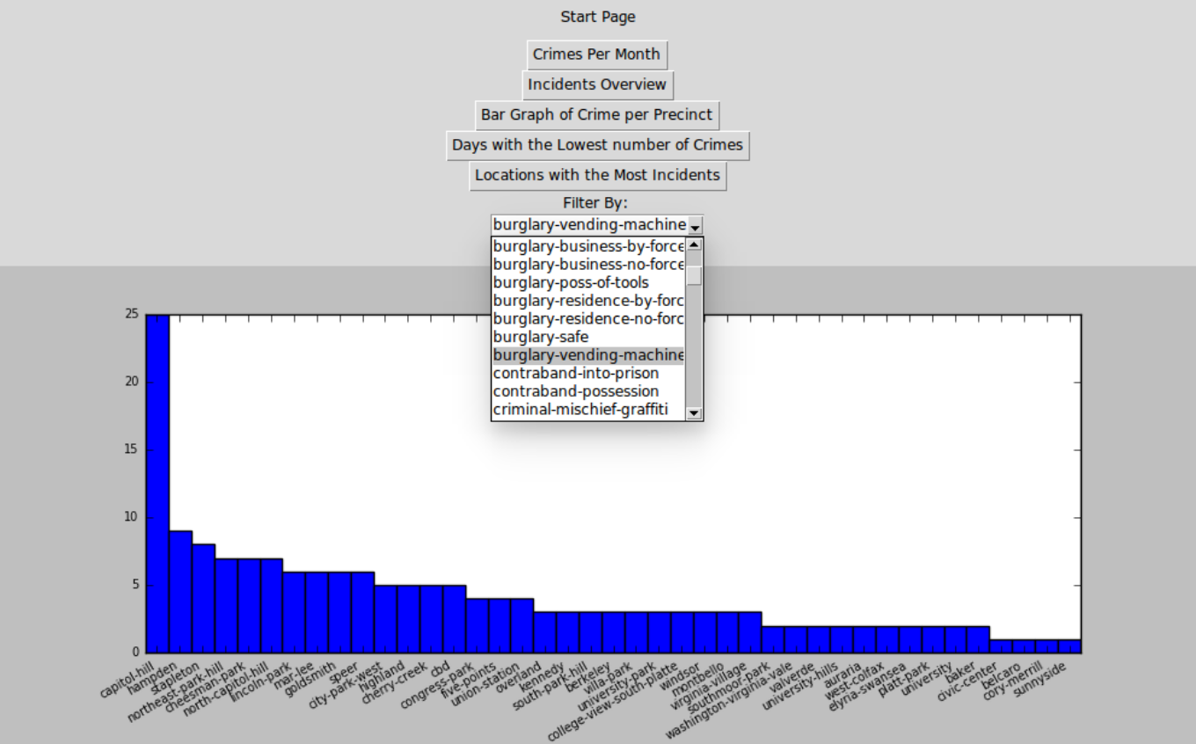This screenshot has height=744, width=1196.
Task: Choose burglary-residence-by-force option
Action: (x=588, y=301)
